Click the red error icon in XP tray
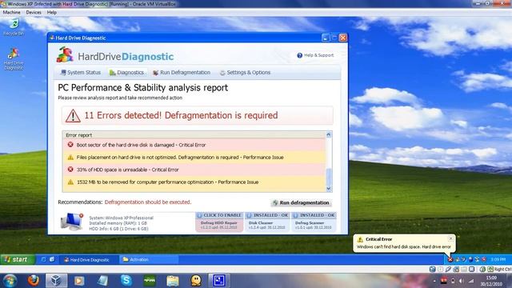Screen dimensions: 512x288 450,259
